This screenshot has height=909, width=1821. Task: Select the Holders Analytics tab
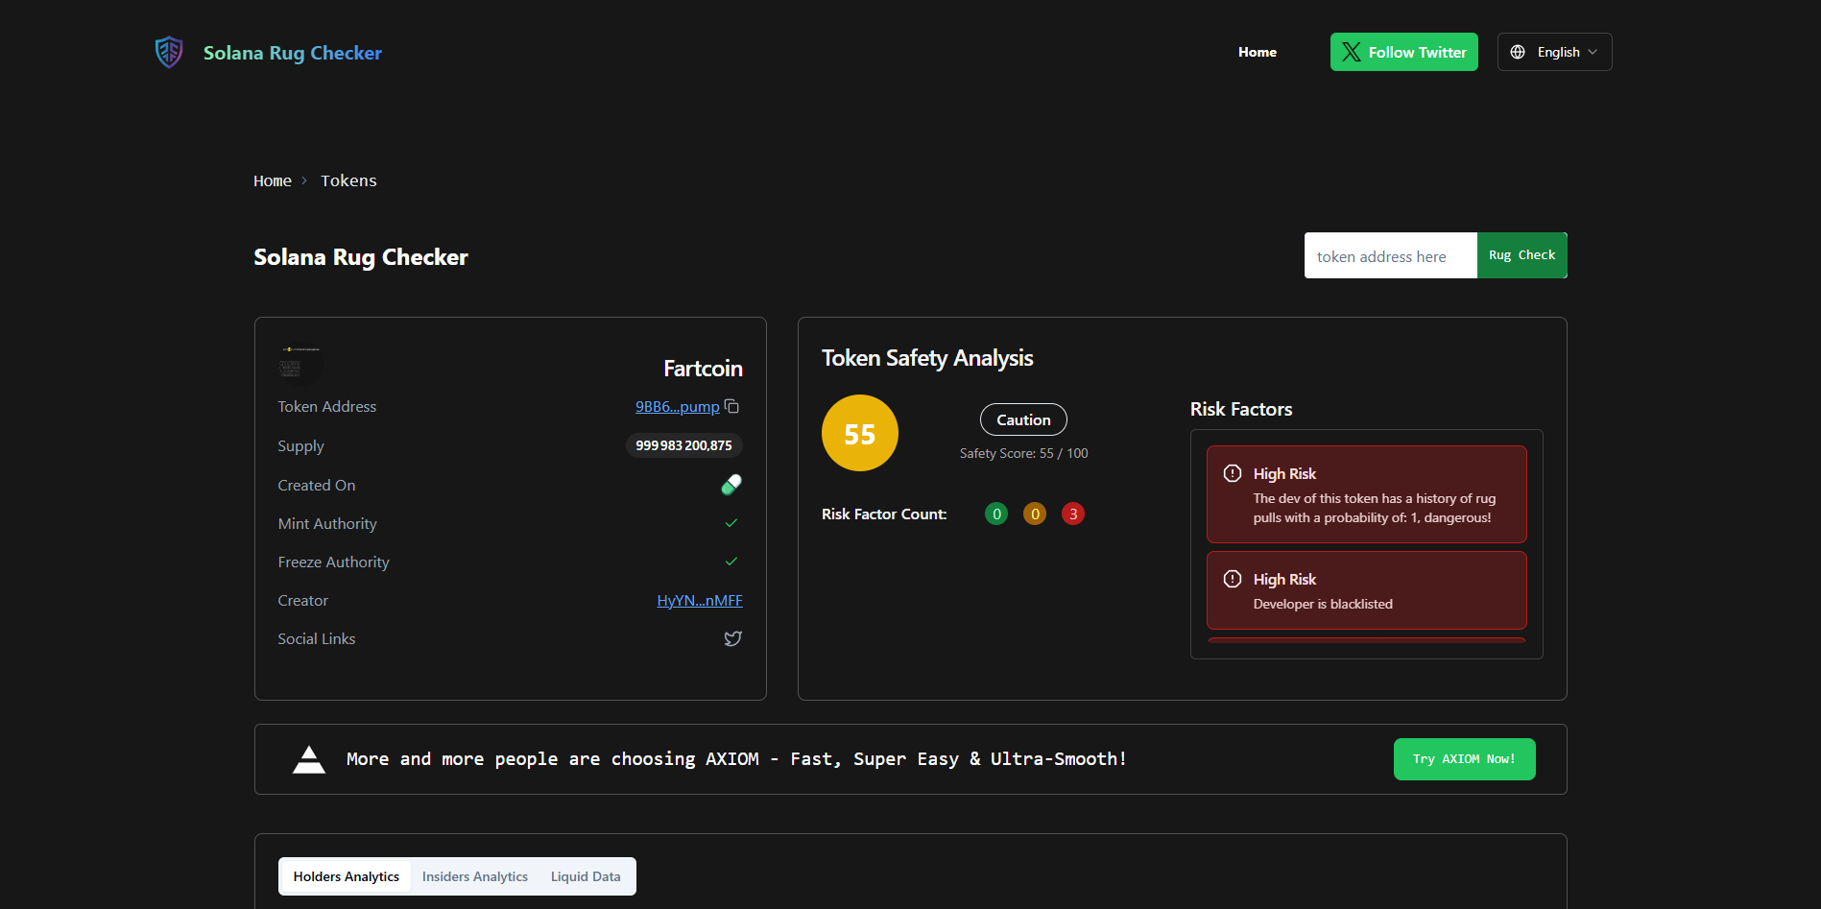(346, 876)
